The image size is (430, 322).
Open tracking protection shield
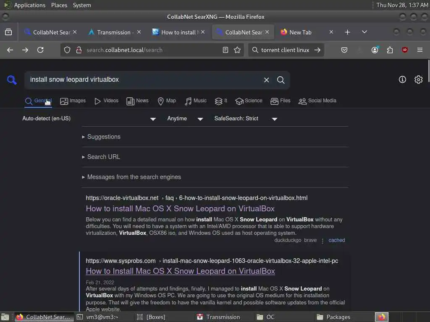[67, 50]
